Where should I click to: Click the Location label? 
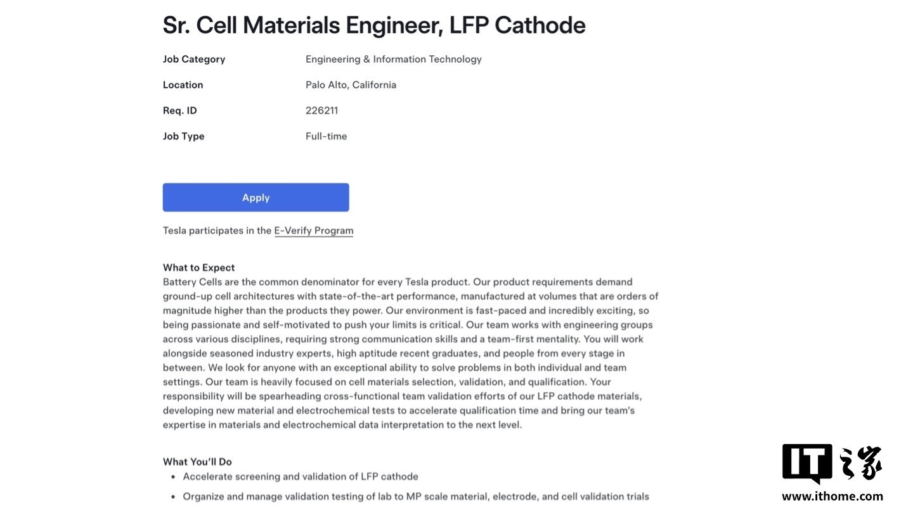click(x=183, y=85)
